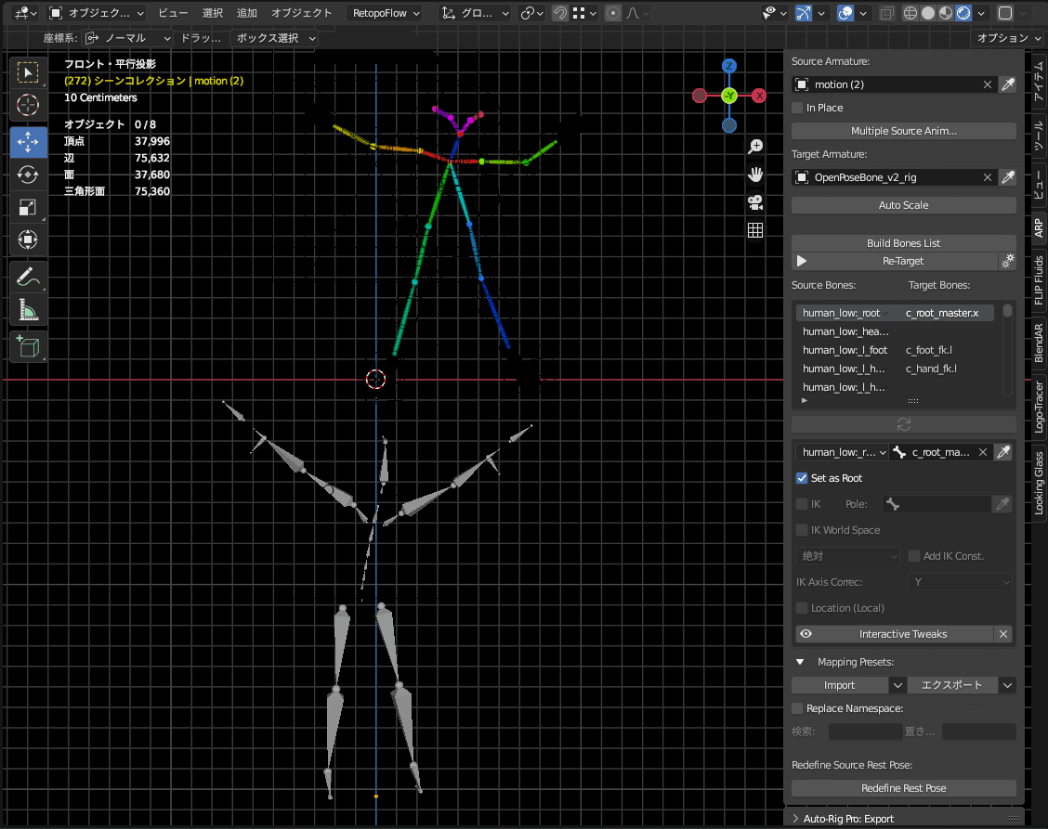The width and height of the screenshot is (1048, 829).
Task: Open the 追加 (Add) menu
Action: 247,13
